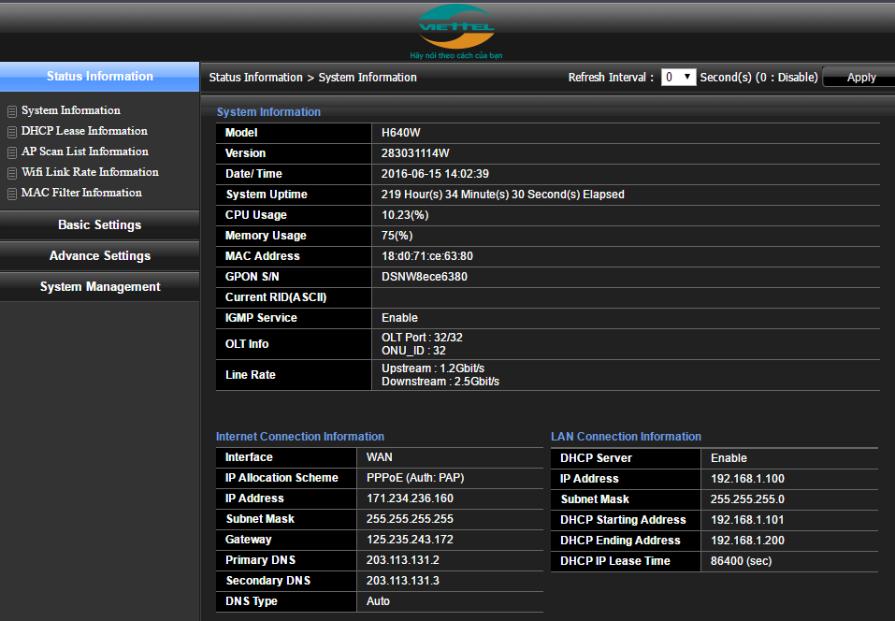
Task: Expand the Basic Settings menu
Action: click(99, 225)
